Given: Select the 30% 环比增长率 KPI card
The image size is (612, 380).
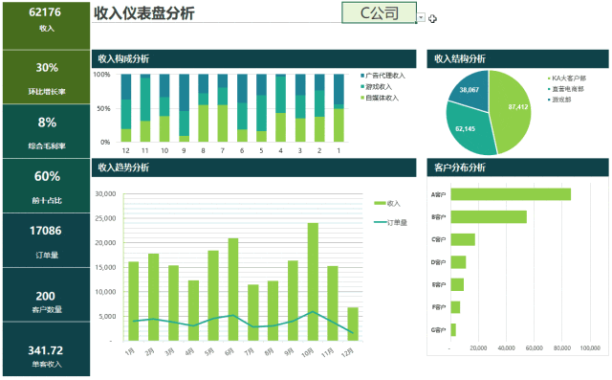Looking at the screenshot, I should pyautogui.click(x=47, y=78).
